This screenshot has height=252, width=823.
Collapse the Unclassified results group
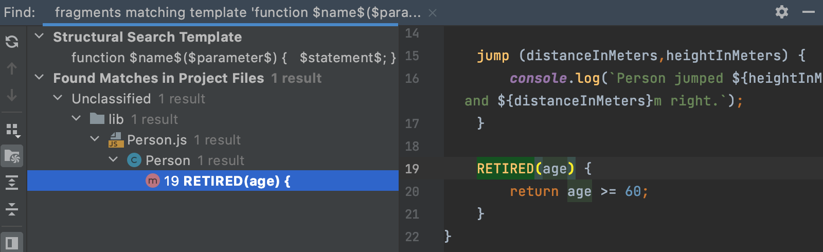pyautogui.click(x=58, y=98)
